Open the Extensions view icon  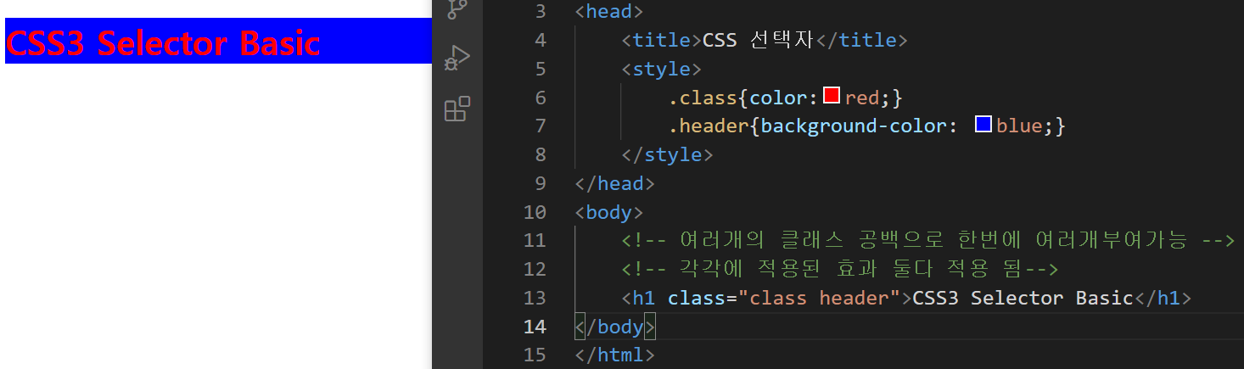click(457, 109)
